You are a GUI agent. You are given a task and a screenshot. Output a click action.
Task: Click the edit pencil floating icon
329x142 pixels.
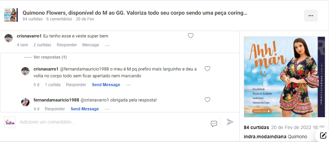(323, 135)
